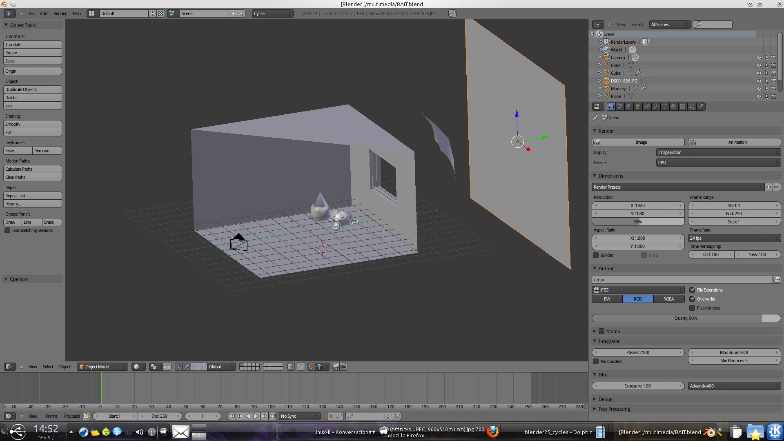The height and width of the screenshot is (441, 784).
Task: Open Firefox from the taskbar
Action: click(x=493, y=432)
